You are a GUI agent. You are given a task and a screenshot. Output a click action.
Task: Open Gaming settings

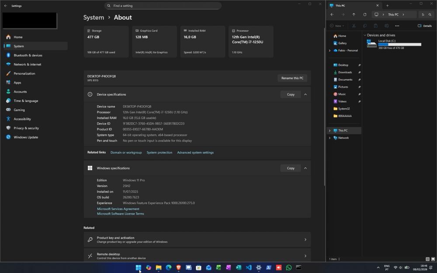click(36, 110)
